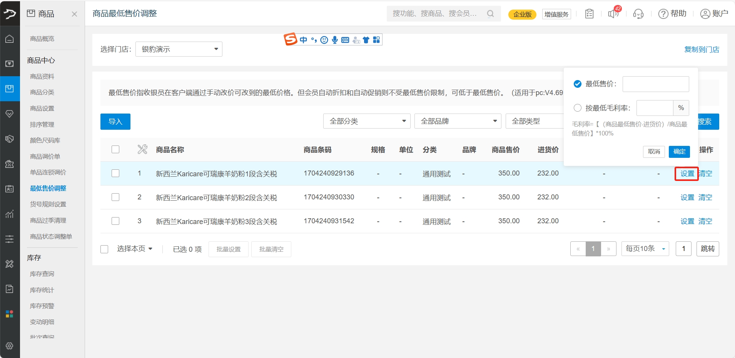Click 设置 for the 羊奶粉2段 row
This screenshot has width=735, height=358.
click(x=687, y=197)
